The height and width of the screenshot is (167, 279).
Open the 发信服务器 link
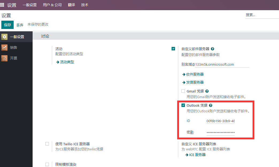coord(193,82)
